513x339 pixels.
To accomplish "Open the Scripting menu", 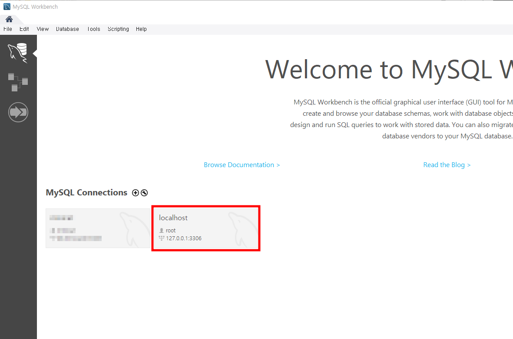I will click(x=118, y=29).
